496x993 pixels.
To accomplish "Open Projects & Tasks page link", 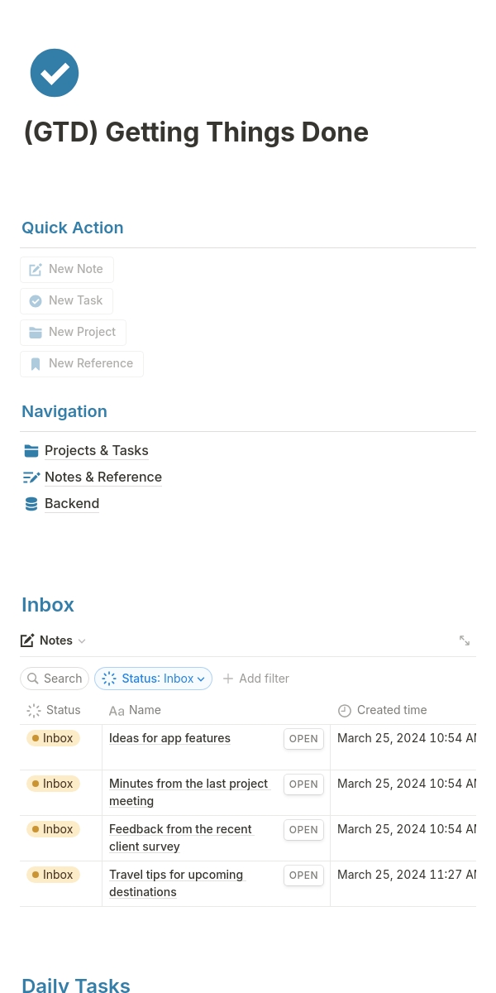I will tap(96, 451).
